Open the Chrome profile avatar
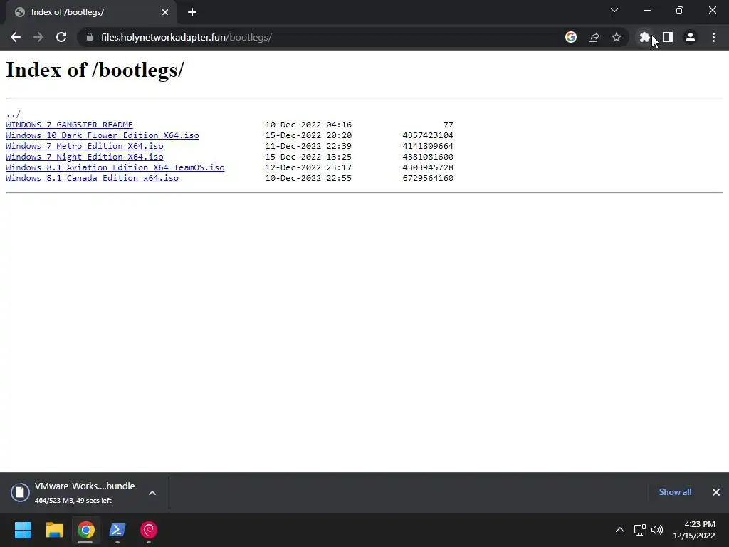Viewport: 729px width, 547px height. point(691,37)
